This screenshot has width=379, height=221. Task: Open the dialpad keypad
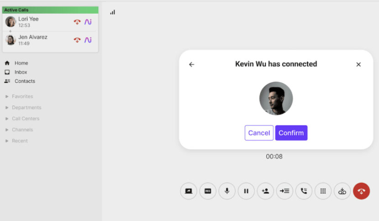click(x=323, y=191)
